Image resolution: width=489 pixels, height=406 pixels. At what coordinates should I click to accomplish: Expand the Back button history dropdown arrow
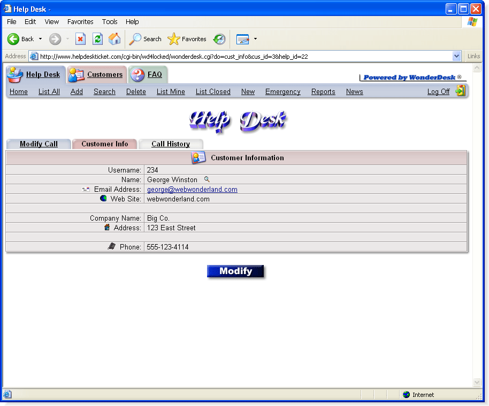pos(40,39)
